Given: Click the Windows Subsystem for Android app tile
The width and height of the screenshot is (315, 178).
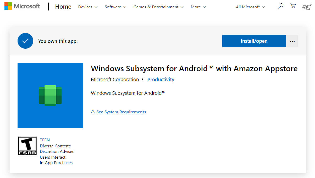Looking at the screenshot, I should point(50,96).
